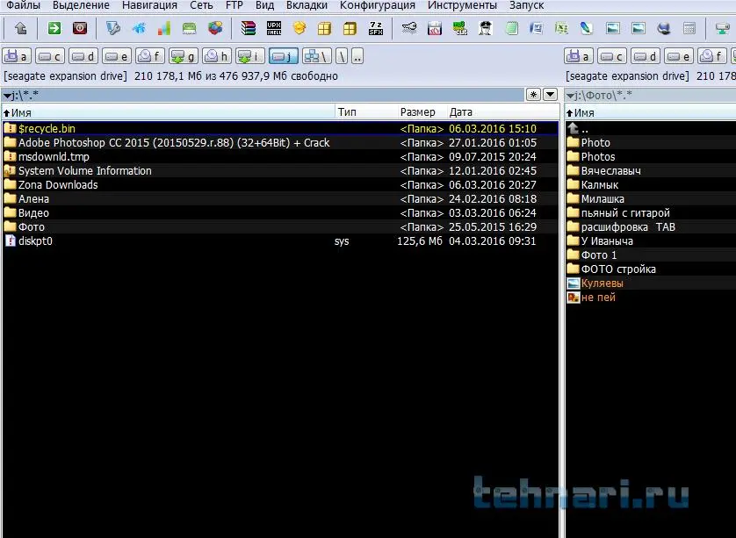Image resolution: width=736 pixels, height=538 pixels.
Task: Switch left panel to drive c
Action: [x=50, y=57]
